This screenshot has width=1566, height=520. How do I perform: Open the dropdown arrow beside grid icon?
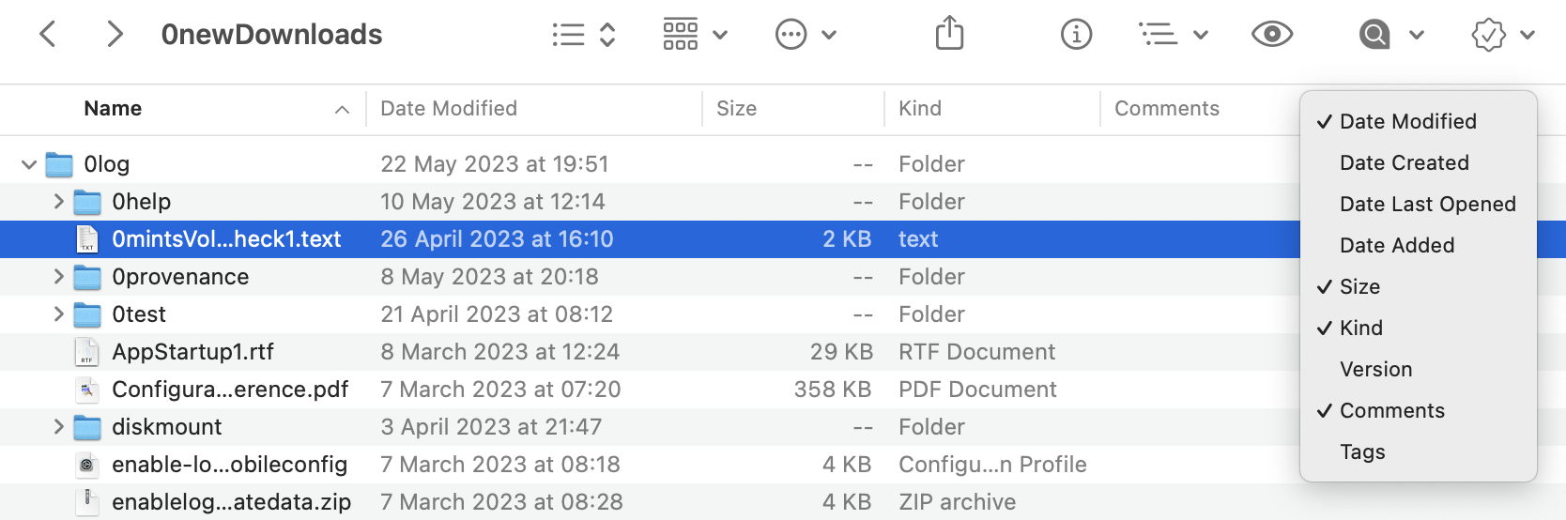[x=720, y=36]
